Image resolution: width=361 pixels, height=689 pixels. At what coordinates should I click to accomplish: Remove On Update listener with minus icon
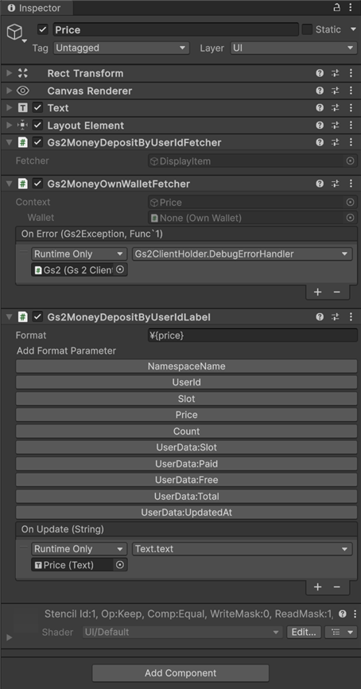tap(337, 587)
